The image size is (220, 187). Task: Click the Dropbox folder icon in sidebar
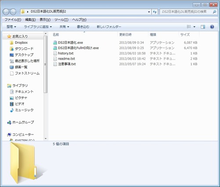click(x=11, y=43)
